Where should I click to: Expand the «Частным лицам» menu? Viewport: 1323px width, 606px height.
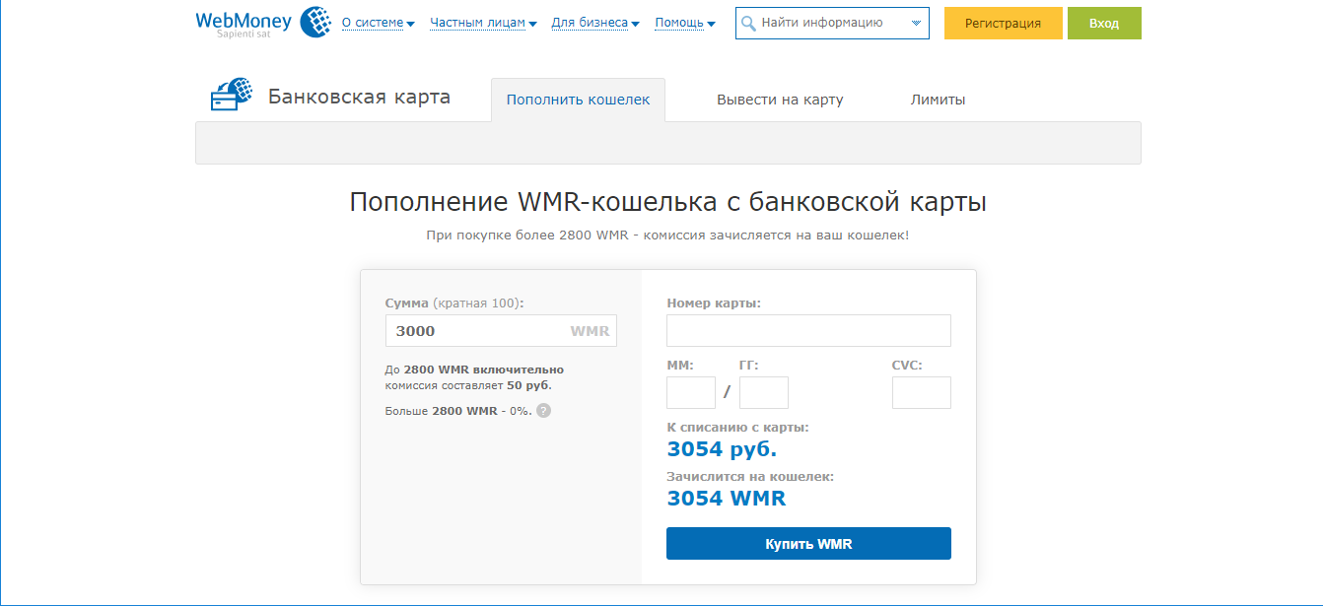pyautogui.click(x=483, y=23)
